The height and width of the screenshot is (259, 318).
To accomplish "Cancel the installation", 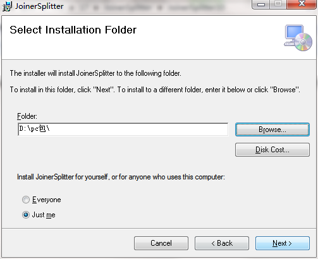I will [161, 243].
